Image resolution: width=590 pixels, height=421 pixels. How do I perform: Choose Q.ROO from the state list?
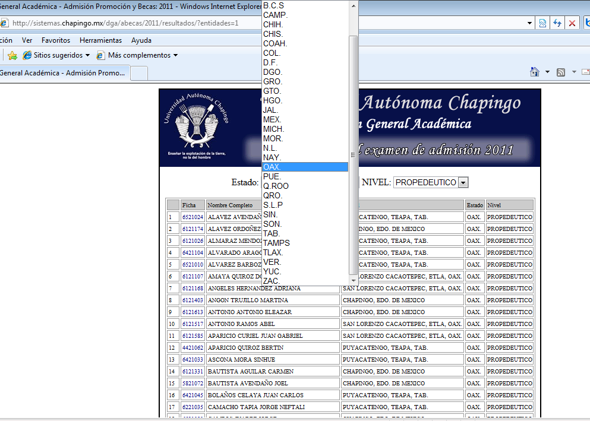(305, 186)
